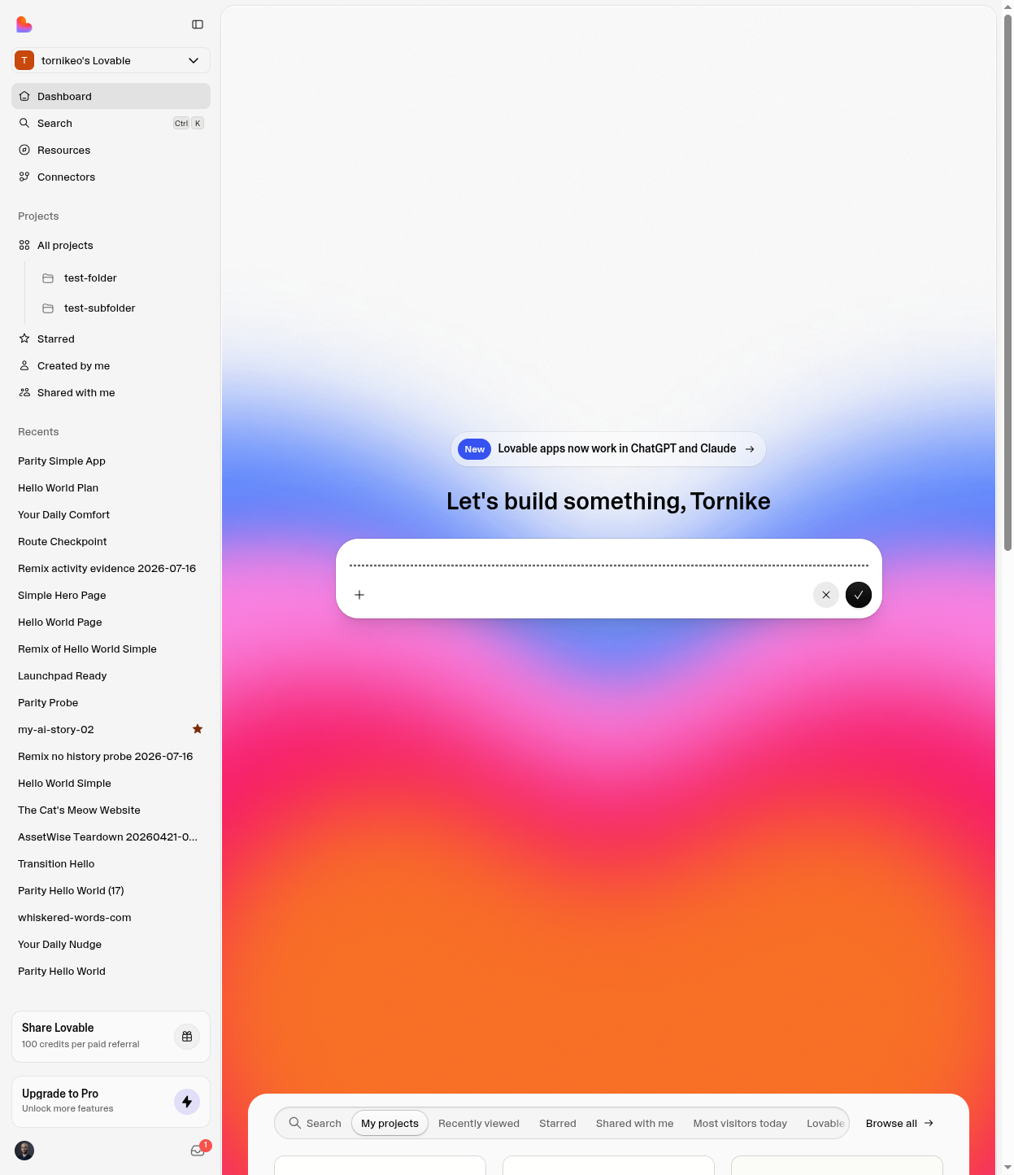The height and width of the screenshot is (1175, 1014).
Task: View Shared with me in sidebar
Action: pyautogui.click(x=111, y=392)
